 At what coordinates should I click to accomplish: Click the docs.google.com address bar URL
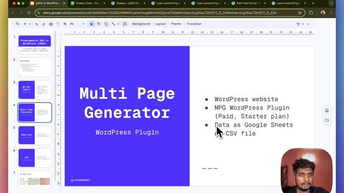point(160,13)
